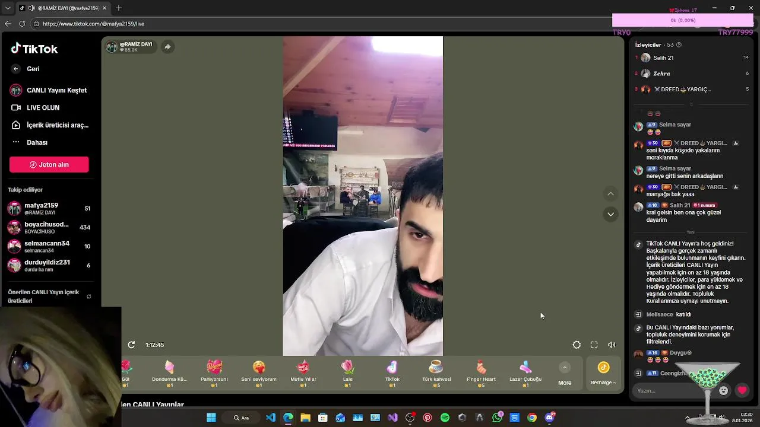
Task: Open the Recharge coins menu
Action: point(603,374)
